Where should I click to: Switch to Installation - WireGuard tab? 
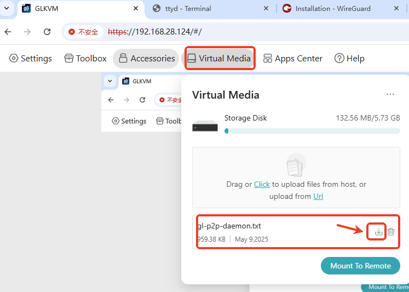point(341,9)
